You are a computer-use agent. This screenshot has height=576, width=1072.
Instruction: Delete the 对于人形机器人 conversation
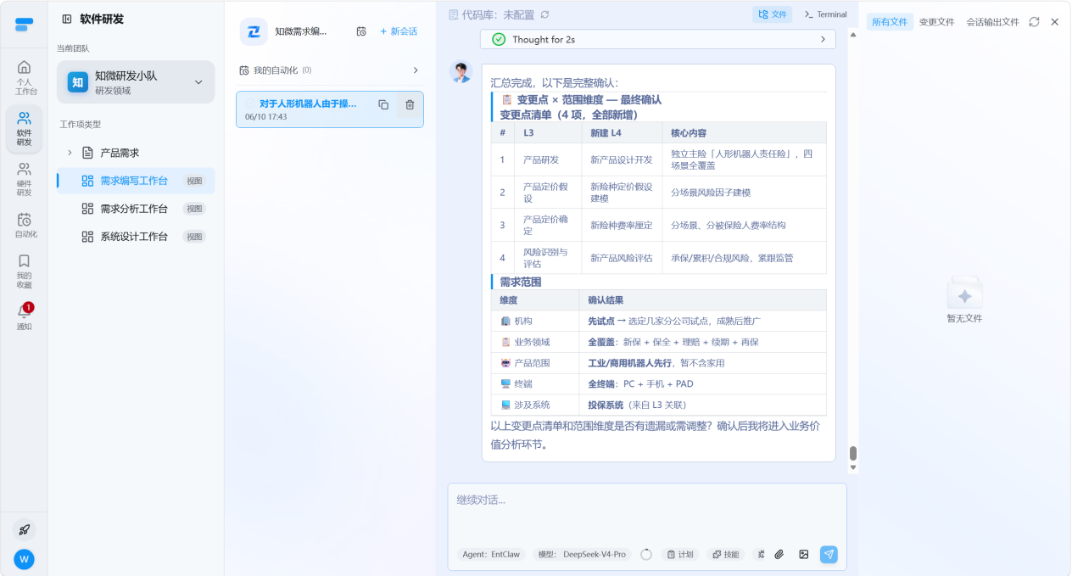pyautogui.click(x=410, y=104)
